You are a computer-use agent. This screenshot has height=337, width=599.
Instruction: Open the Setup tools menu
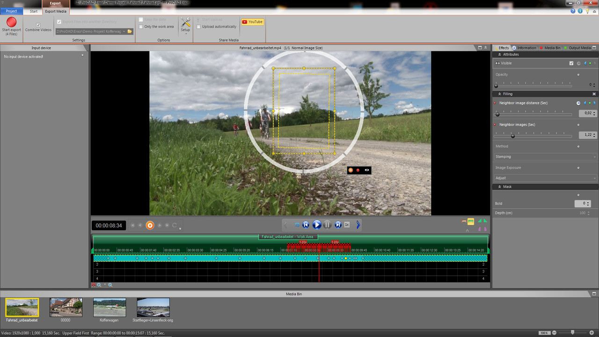click(185, 25)
